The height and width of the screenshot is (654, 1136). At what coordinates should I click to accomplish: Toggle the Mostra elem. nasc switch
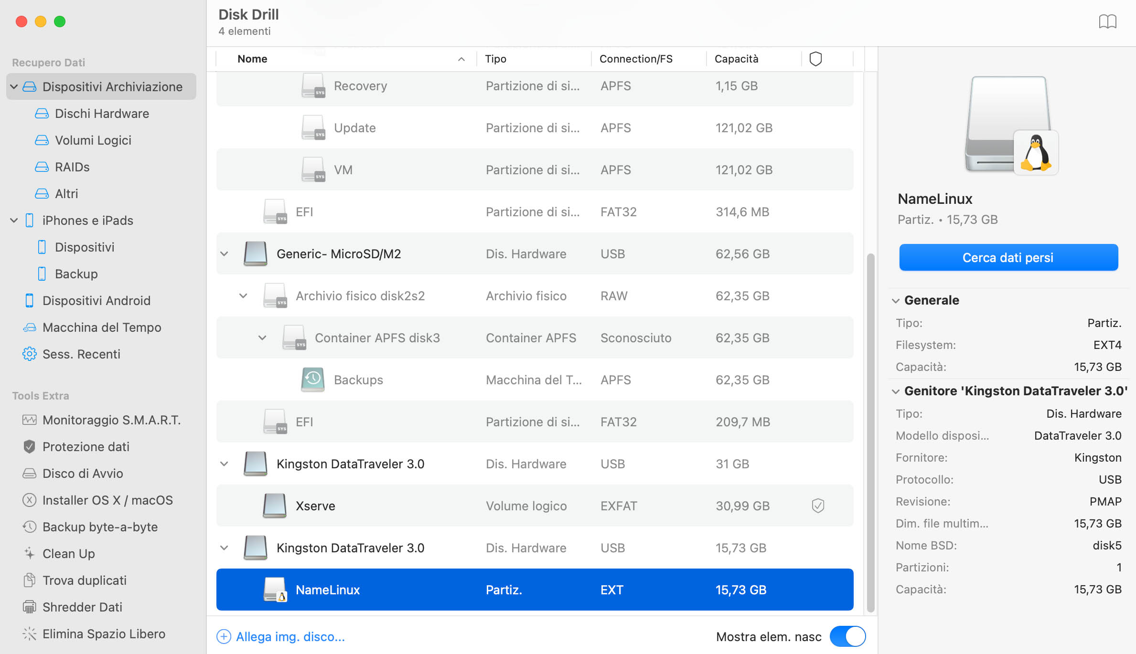click(x=847, y=636)
